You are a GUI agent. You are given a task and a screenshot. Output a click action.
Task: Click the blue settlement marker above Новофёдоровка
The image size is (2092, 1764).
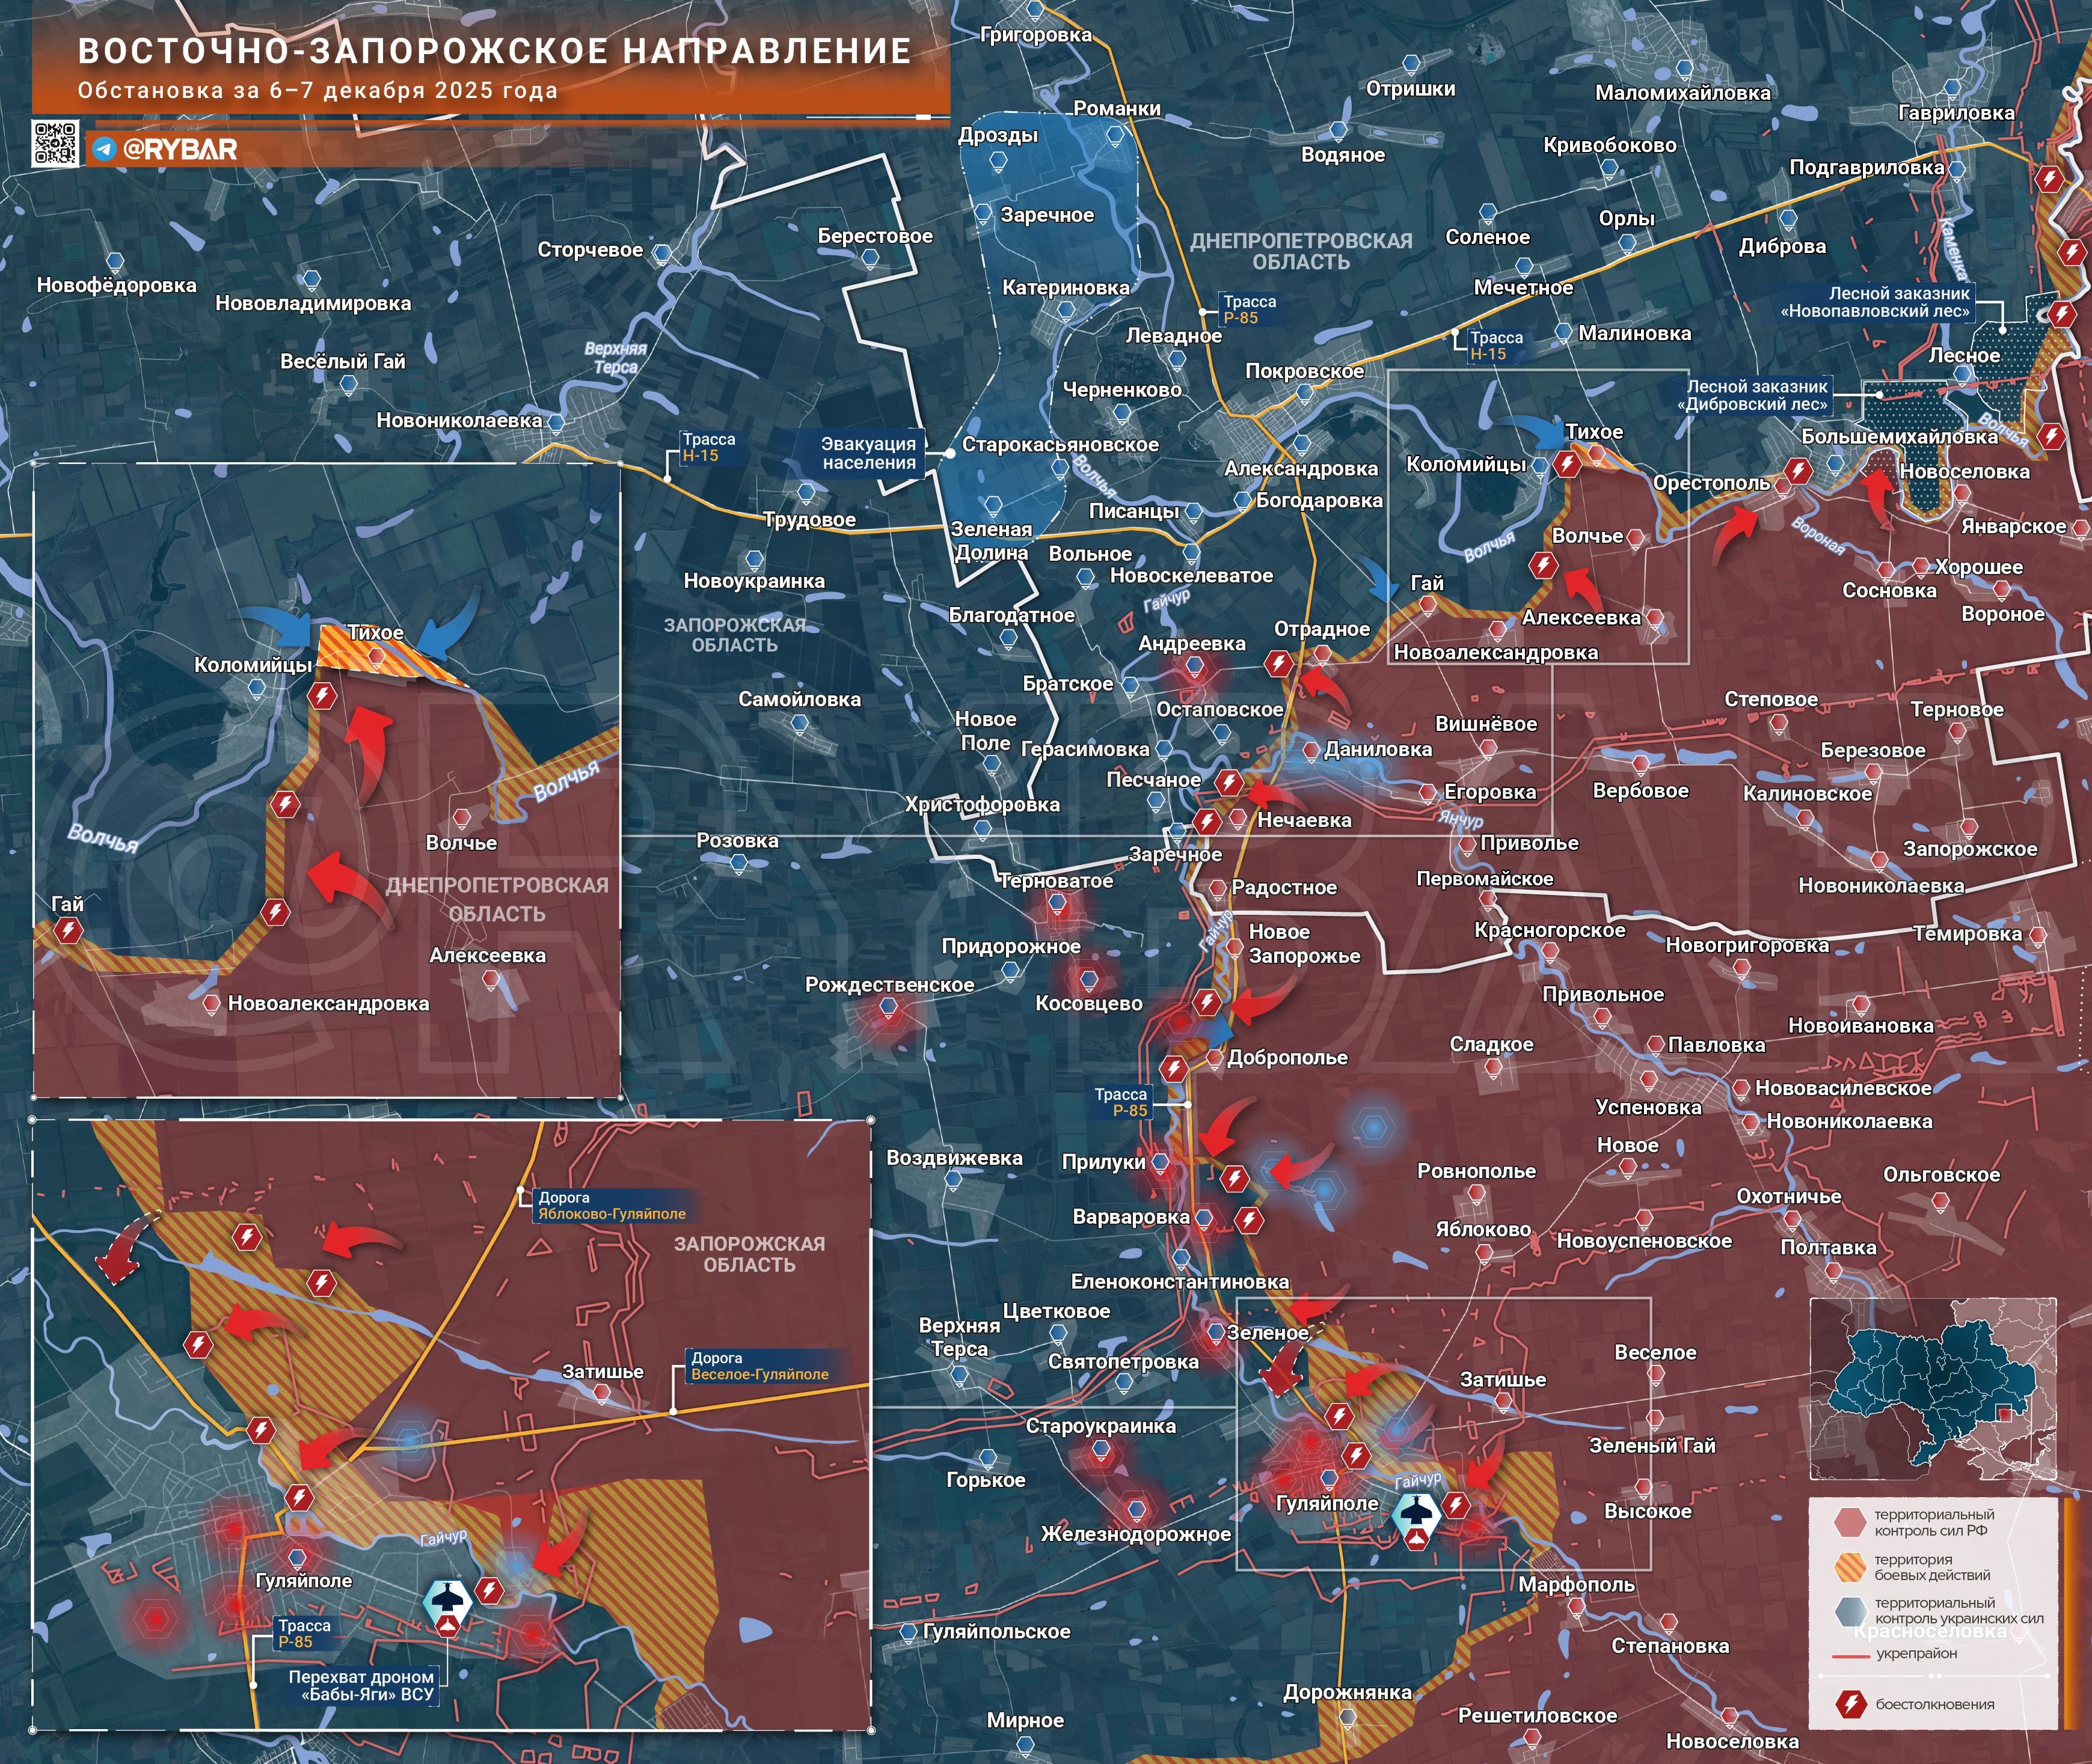(x=115, y=262)
